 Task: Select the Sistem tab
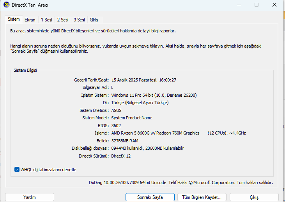14,19
